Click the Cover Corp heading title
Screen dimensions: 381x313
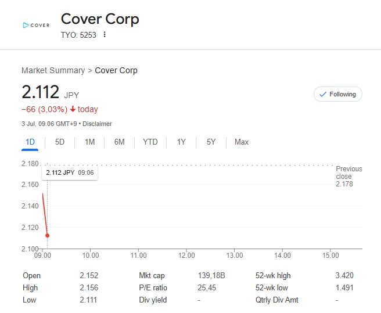100,19
